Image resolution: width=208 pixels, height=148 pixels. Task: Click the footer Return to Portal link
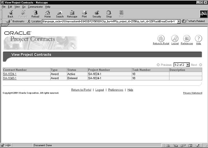pos(81,90)
